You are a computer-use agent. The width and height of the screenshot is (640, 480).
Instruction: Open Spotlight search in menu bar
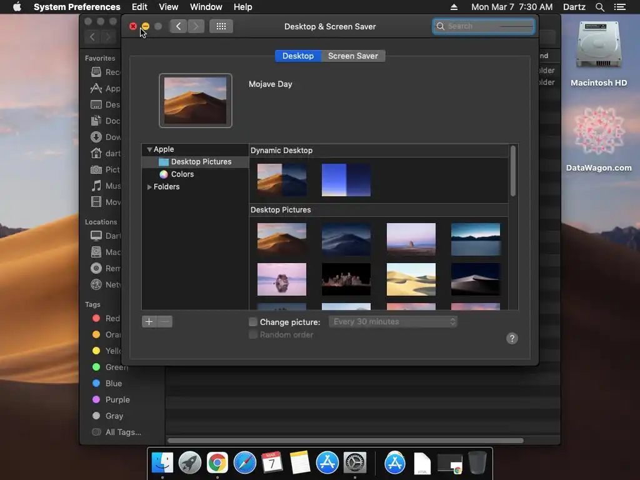599,7
